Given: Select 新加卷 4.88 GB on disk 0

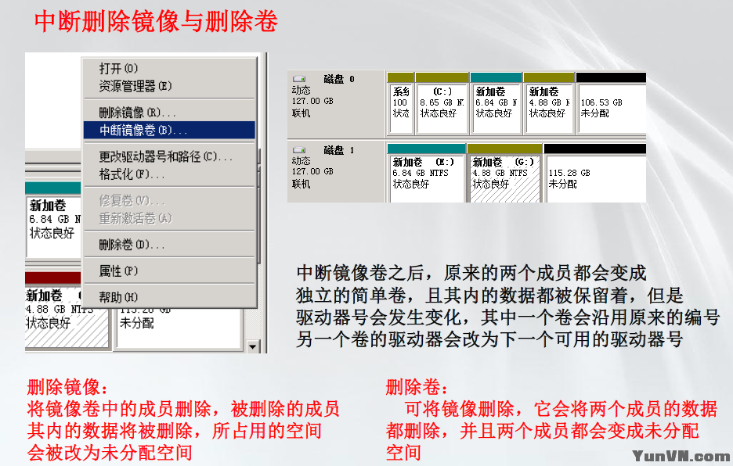Looking at the screenshot, I should [x=549, y=109].
